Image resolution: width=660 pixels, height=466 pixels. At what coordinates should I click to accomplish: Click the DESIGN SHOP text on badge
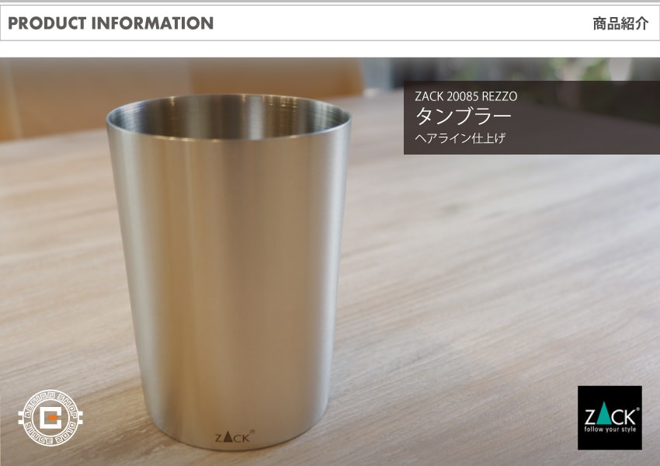click(x=50, y=400)
